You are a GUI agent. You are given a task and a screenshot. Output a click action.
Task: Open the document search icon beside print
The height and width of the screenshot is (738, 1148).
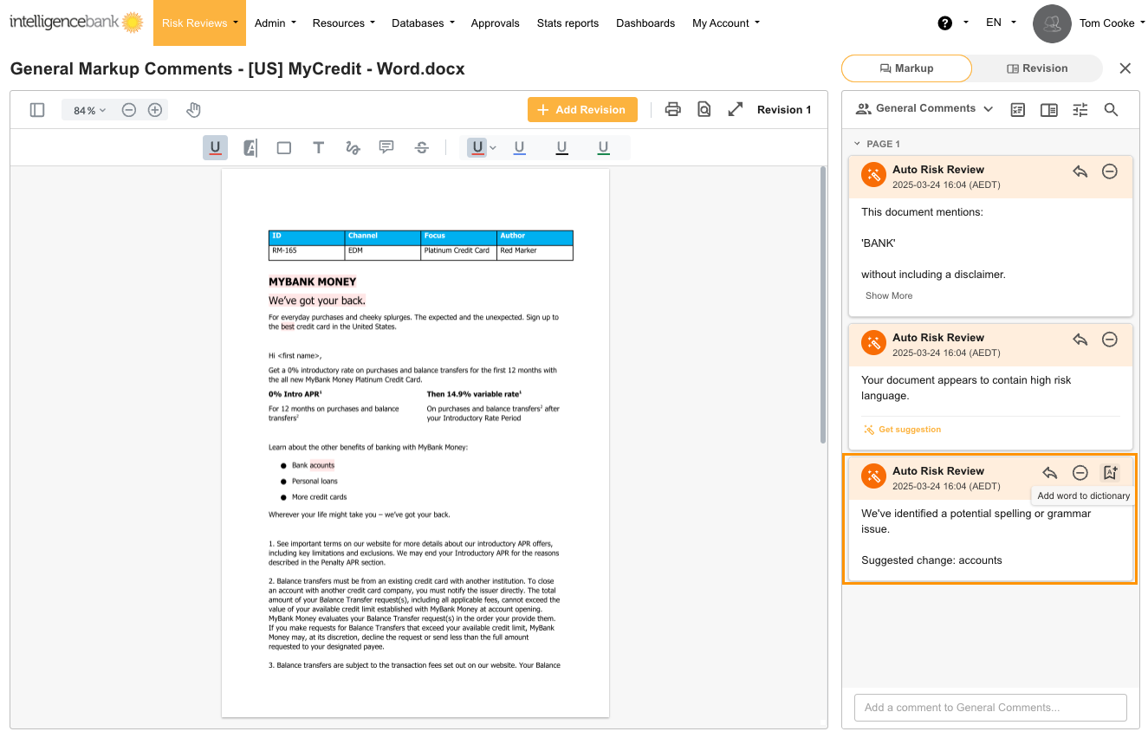[704, 109]
